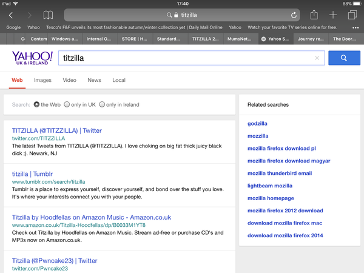Close the Yahoo S... tab

tap(263, 39)
